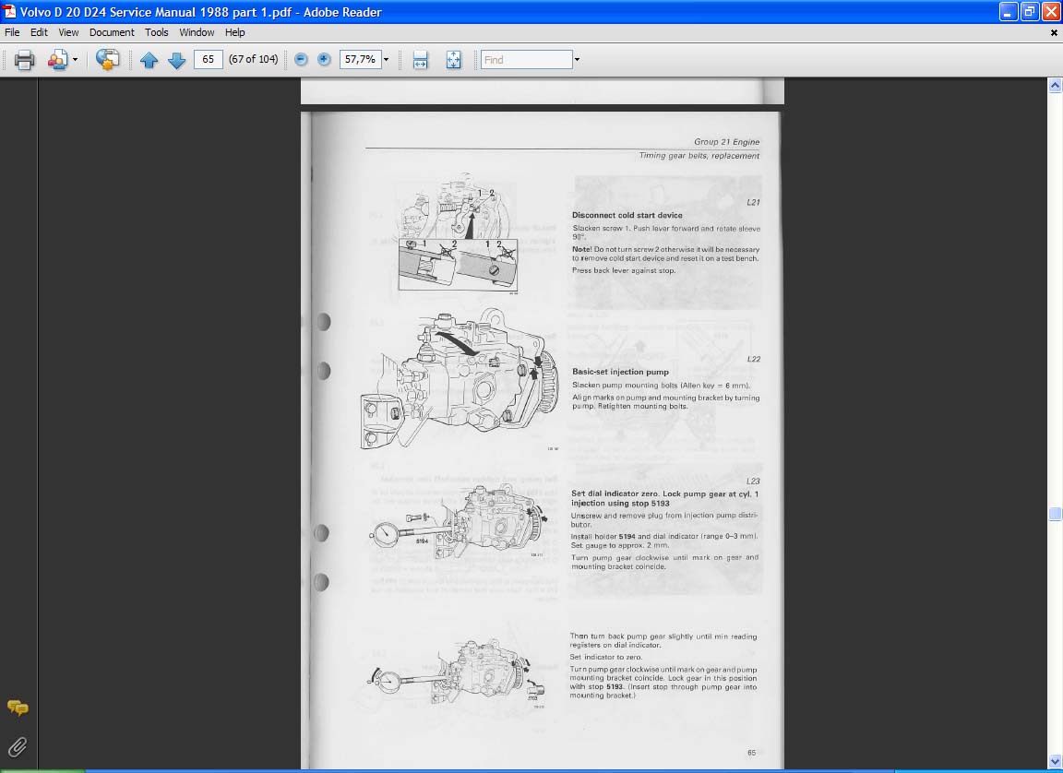Click the heading 'Basic-set injection pump'

point(620,371)
